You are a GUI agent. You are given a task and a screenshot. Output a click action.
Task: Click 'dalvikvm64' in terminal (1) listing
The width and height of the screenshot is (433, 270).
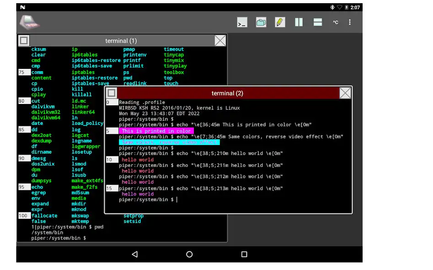tap(46, 118)
